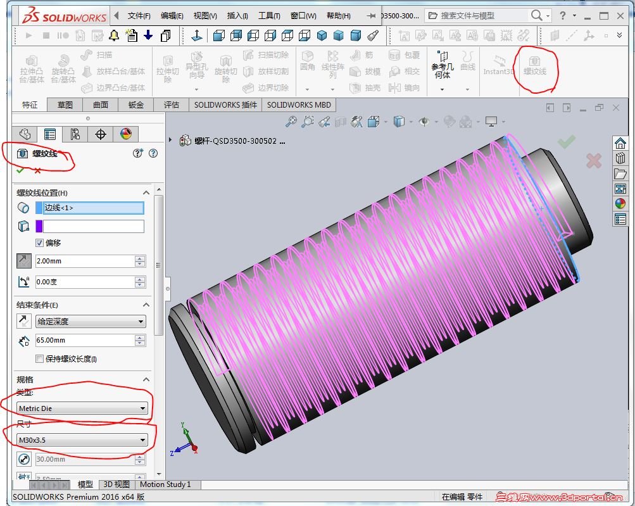Open the DisplayManager color ball tab

(x=125, y=134)
